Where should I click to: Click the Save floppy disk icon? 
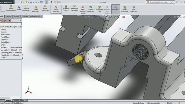pos(31,2)
